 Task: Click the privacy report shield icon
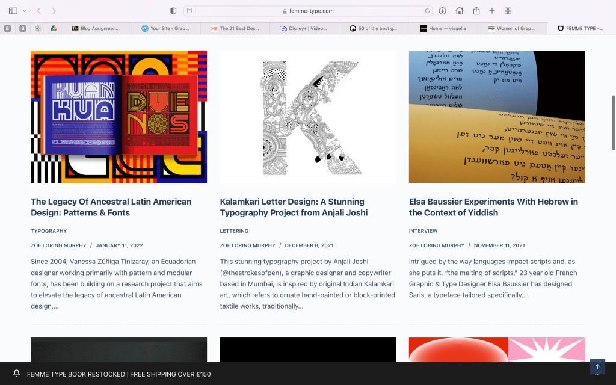click(x=173, y=11)
